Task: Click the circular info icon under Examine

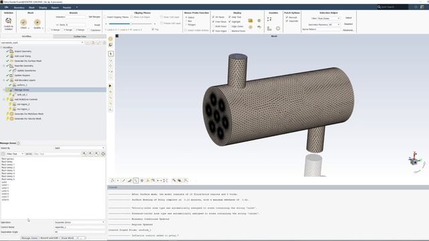Action: pyautogui.click(x=278, y=28)
